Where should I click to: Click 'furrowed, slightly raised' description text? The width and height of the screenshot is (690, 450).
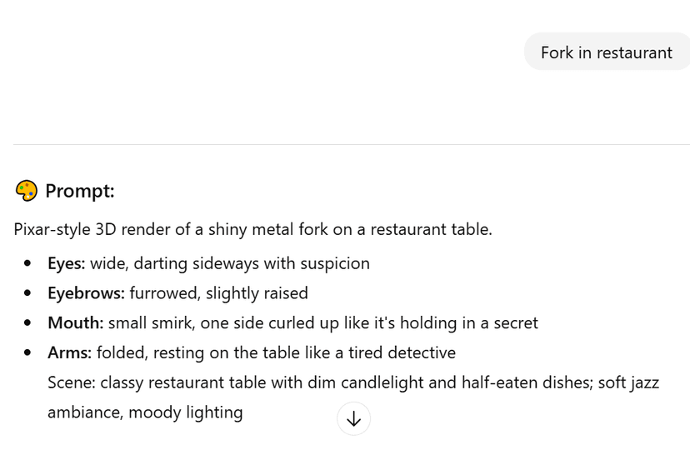click(x=218, y=293)
